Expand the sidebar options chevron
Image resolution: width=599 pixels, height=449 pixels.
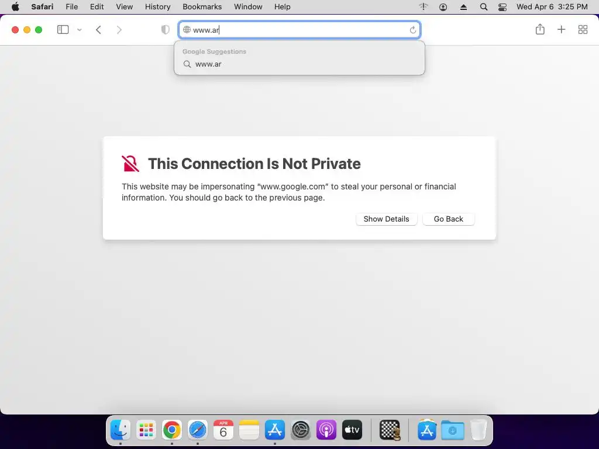coord(80,30)
